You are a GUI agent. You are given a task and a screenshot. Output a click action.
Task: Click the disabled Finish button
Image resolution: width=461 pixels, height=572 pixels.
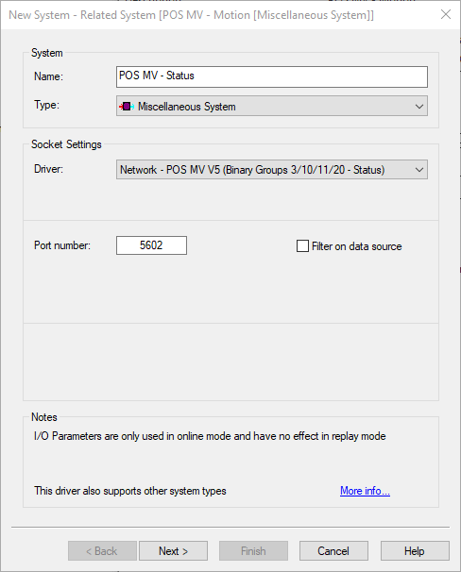(x=253, y=551)
